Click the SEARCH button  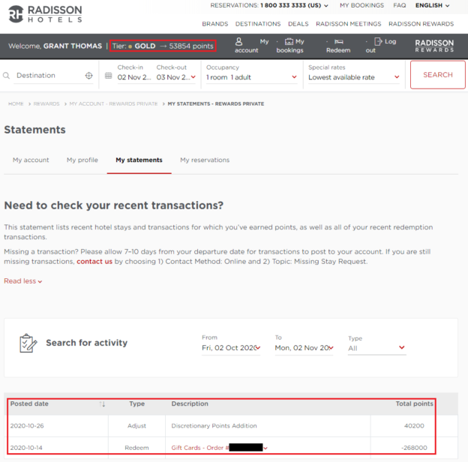click(437, 75)
